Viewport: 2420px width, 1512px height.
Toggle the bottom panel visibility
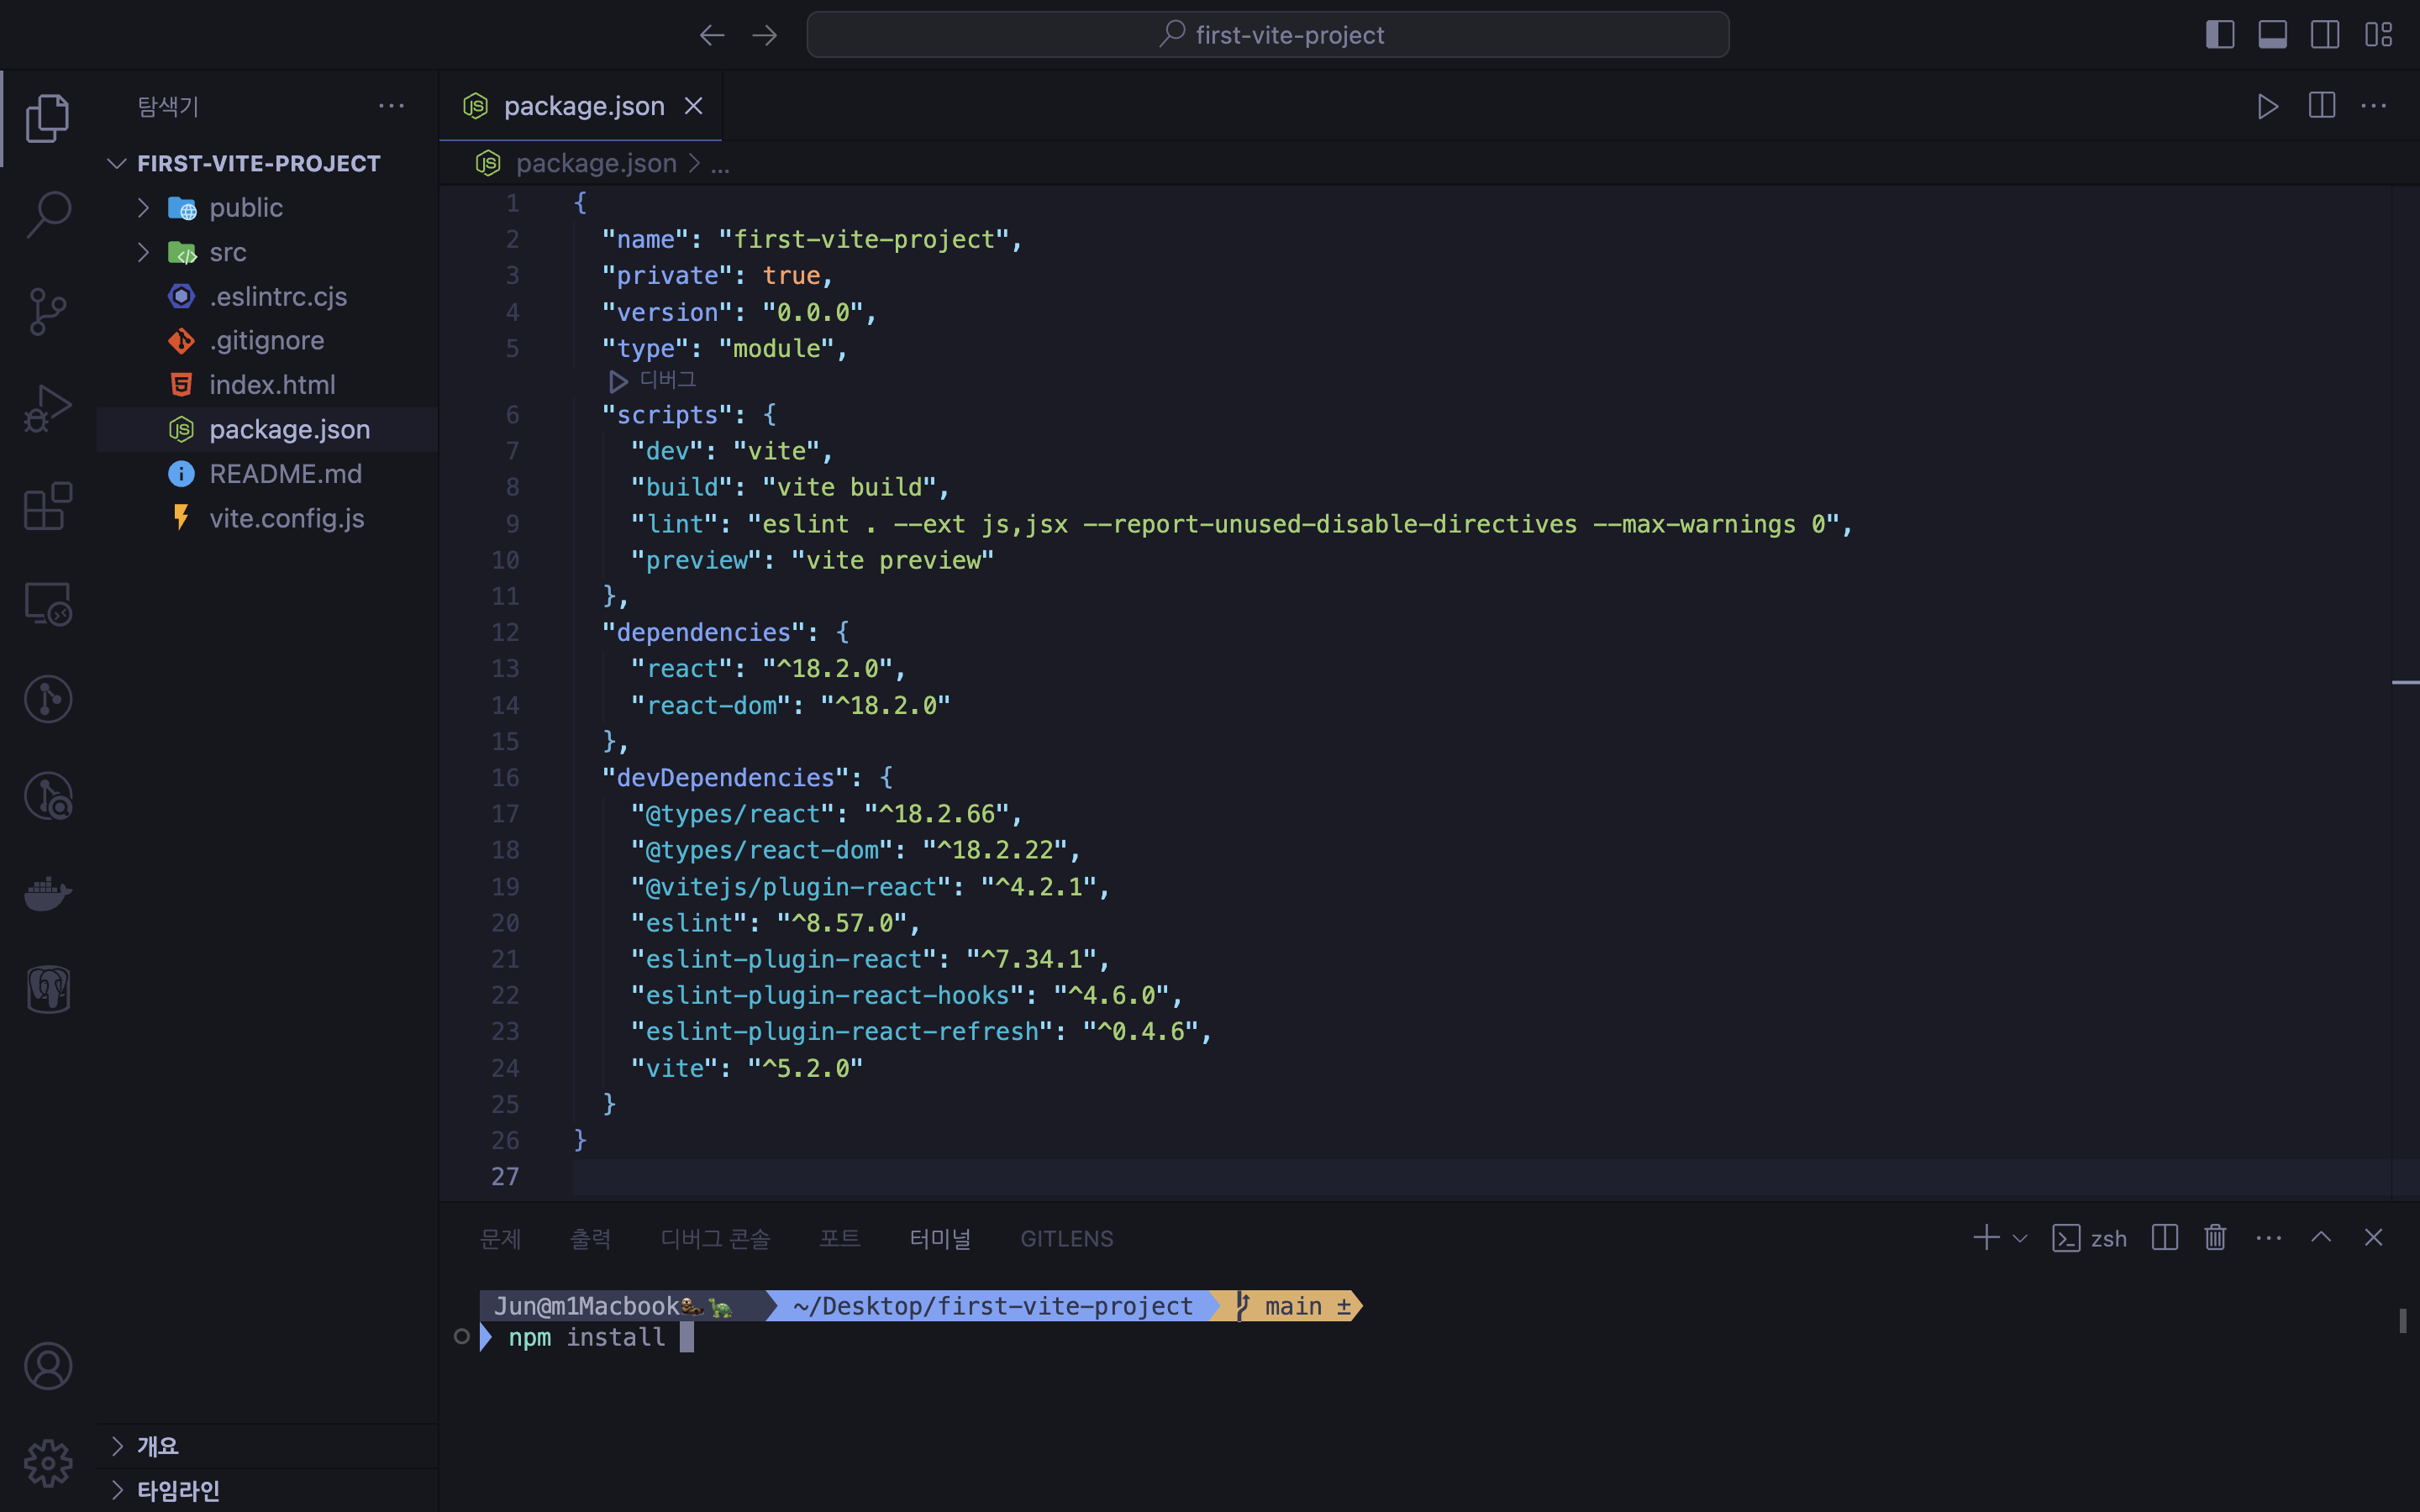click(2272, 35)
